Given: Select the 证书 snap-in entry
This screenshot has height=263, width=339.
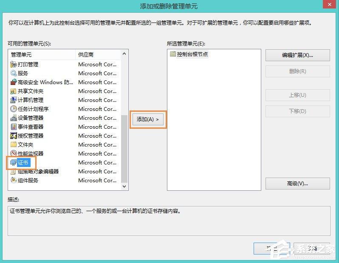Looking at the screenshot, I should tap(23, 162).
